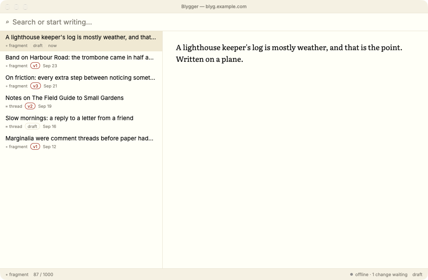The width and height of the screenshot is (428, 280).
Task: Open the "Band on Harbour Road" fragment
Action: (x=81, y=61)
